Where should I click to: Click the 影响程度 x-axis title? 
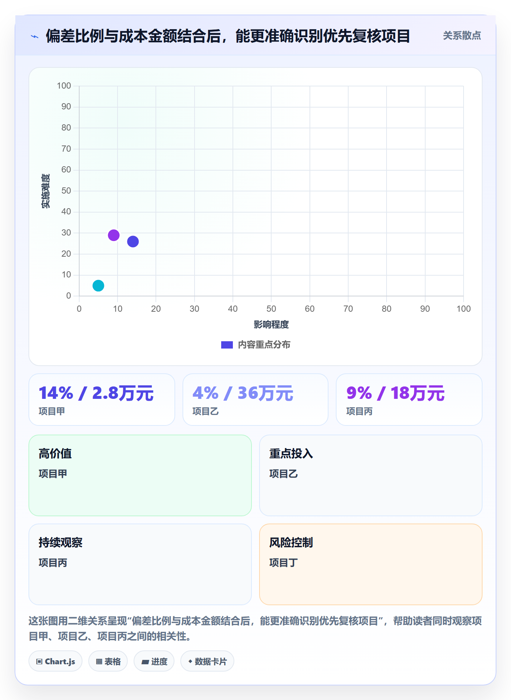pyautogui.click(x=271, y=324)
